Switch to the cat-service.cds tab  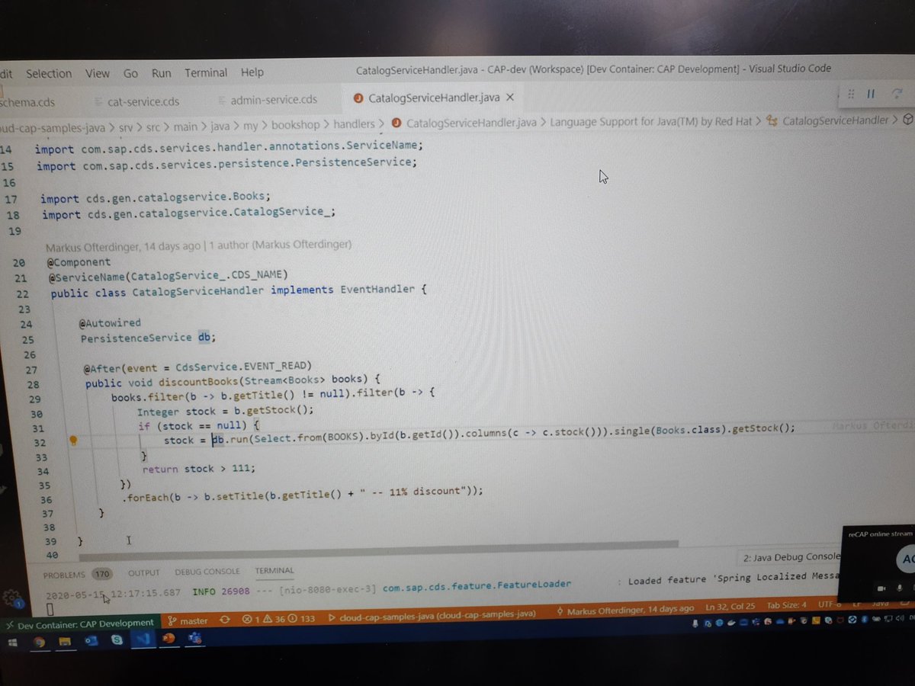137,101
